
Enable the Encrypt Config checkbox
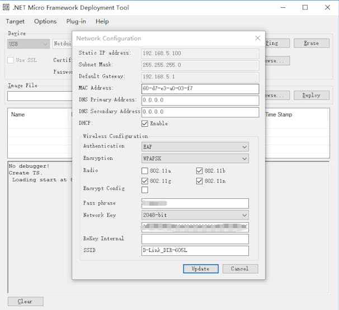(x=145, y=190)
